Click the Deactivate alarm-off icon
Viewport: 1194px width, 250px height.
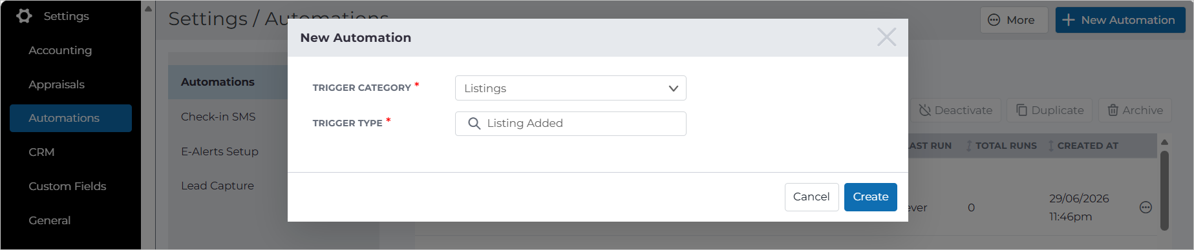click(924, 110)
